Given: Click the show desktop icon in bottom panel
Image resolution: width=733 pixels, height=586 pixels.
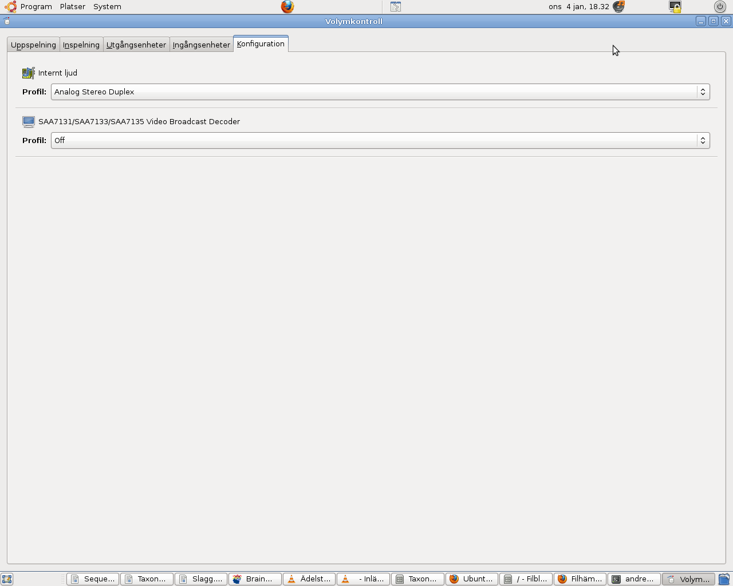Looking at the screenshot, I should (7, 579).
